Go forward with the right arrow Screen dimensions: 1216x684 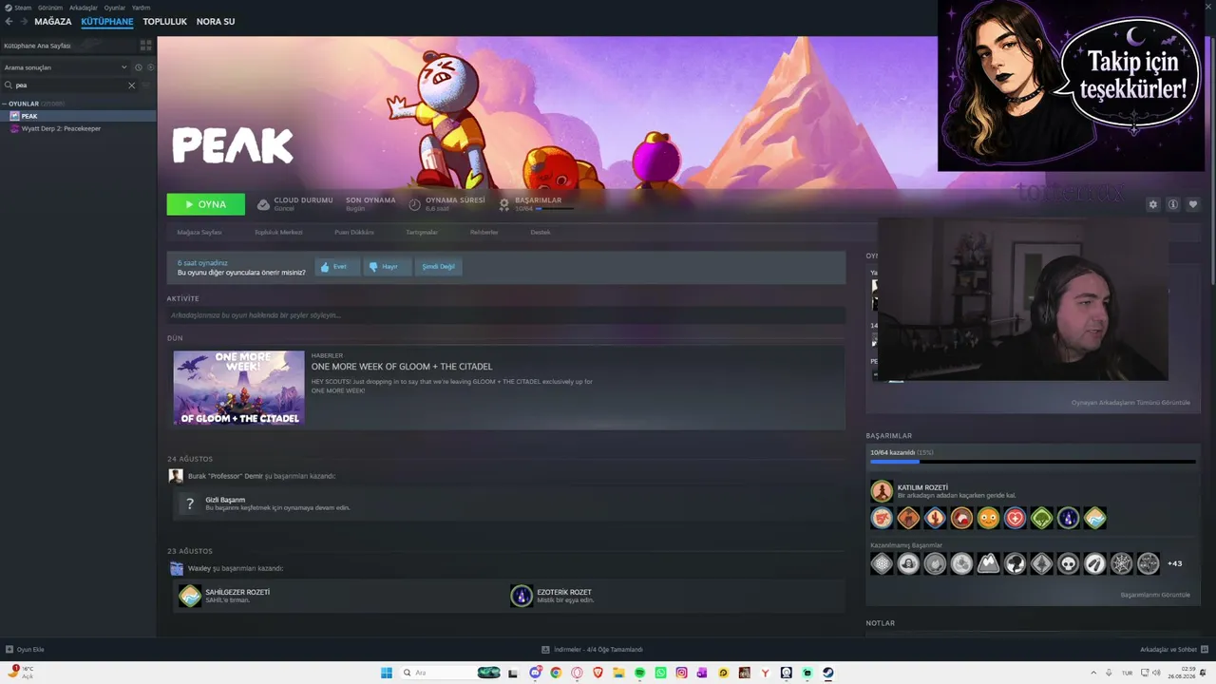24,21
